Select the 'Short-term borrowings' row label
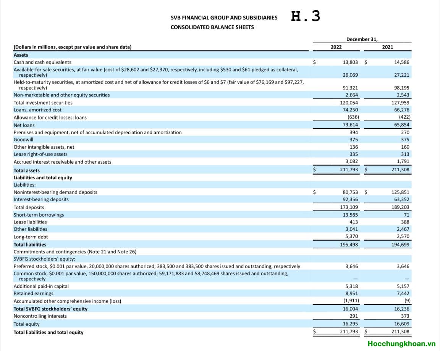The height and width of the screenshot is (351, 440). 39,215
